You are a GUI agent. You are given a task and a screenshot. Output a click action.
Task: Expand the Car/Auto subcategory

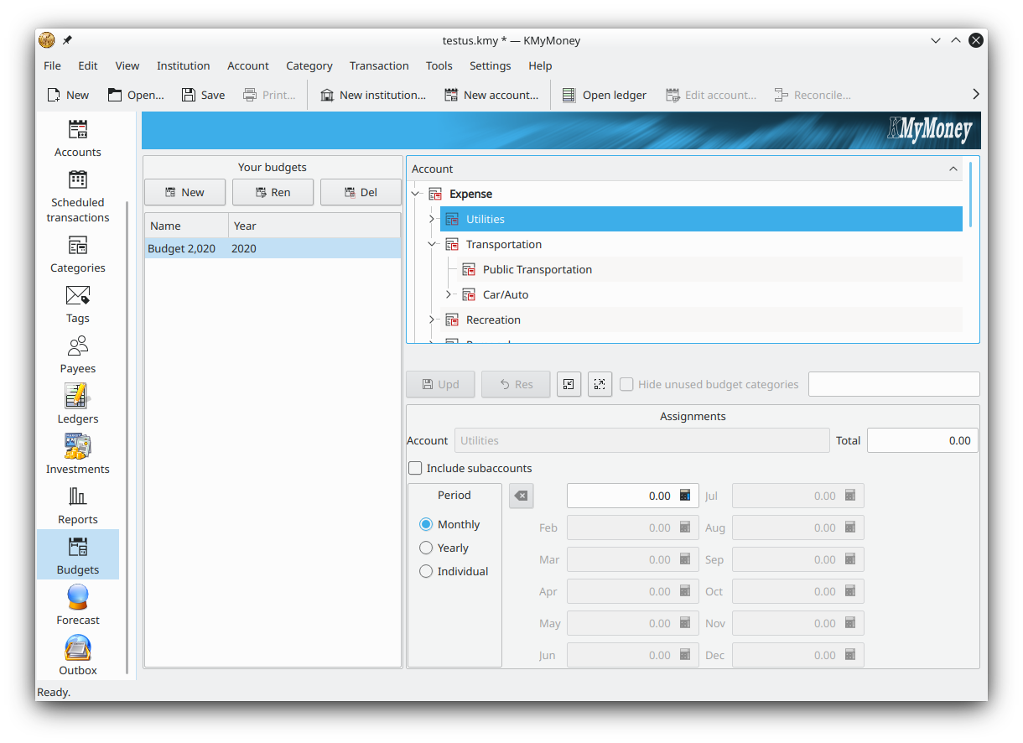[449, 294]
